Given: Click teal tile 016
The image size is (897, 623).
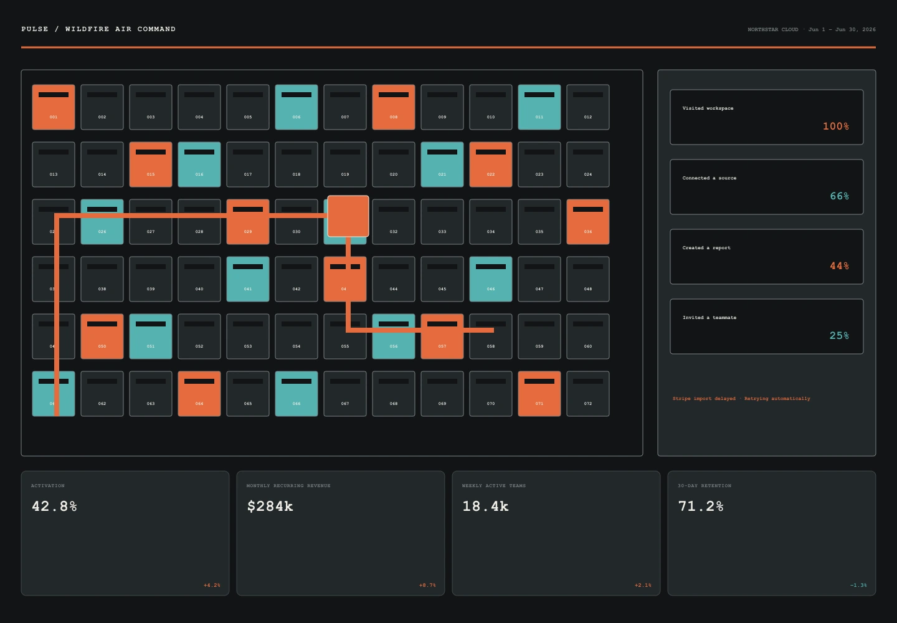Looking at the screenshot, I should pyautogui.click(x=199, y=164).
